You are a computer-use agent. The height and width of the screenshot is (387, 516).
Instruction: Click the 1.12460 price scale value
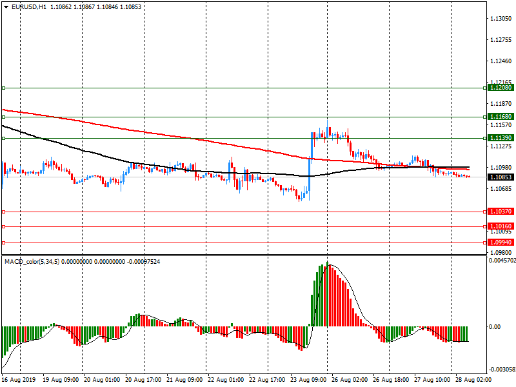point(501,61)
